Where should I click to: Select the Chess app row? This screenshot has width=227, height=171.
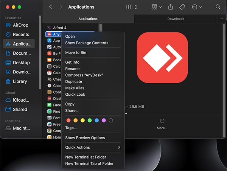54,79
